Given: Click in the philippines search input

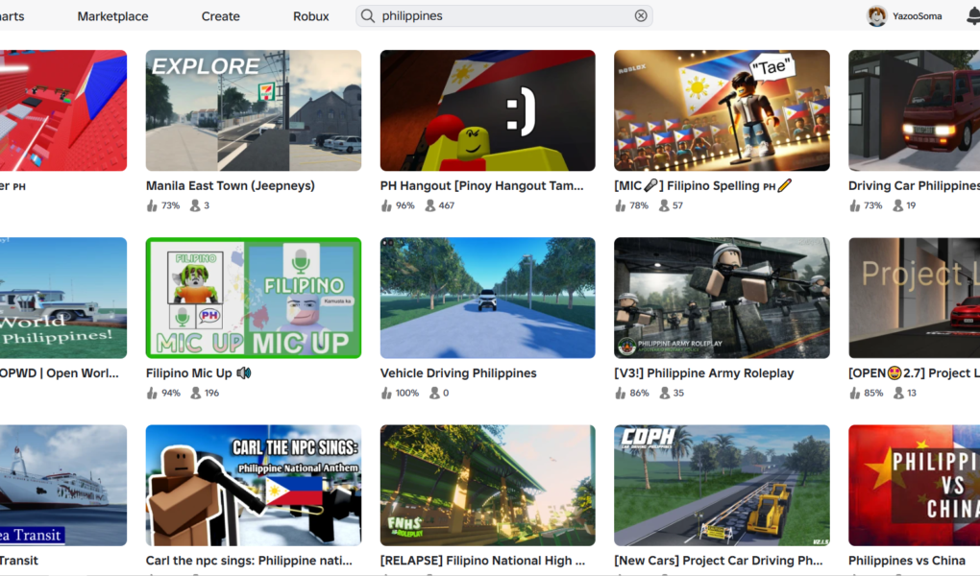Looking at the screenshot, I should pos(500,16).
